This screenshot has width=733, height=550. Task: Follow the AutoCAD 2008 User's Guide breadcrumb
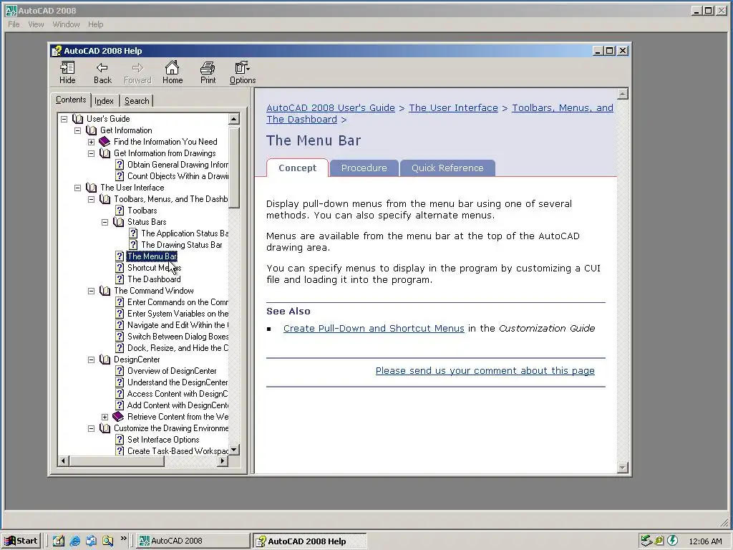[x=331, y=108]
